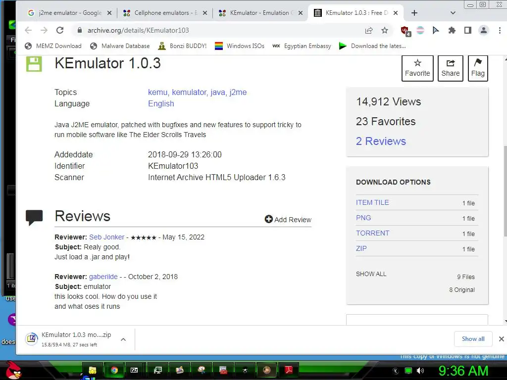Close the downloads bar
The image size is (507, 380).
501,338
